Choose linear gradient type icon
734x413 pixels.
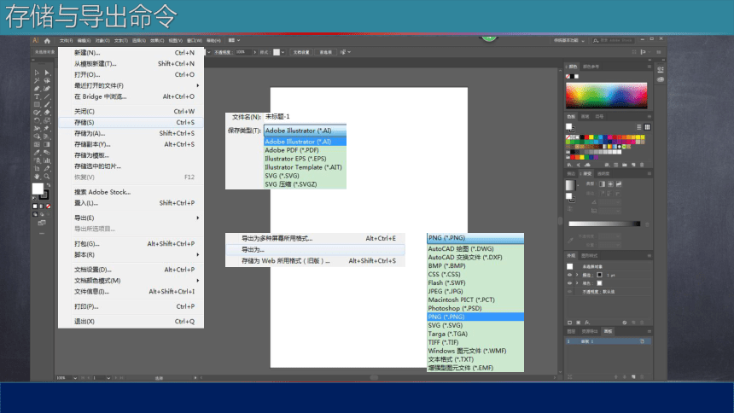tap(602, 184)
